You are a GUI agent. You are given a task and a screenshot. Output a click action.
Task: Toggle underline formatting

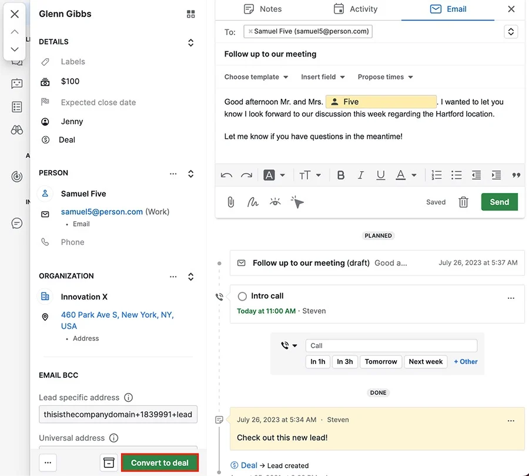pos(380,175)
